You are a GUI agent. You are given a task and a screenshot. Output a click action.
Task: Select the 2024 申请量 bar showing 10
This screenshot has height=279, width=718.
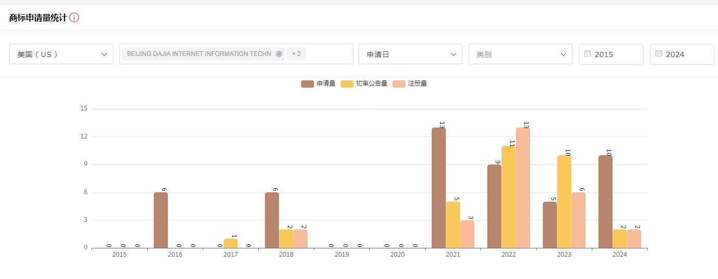pos(605,201)
